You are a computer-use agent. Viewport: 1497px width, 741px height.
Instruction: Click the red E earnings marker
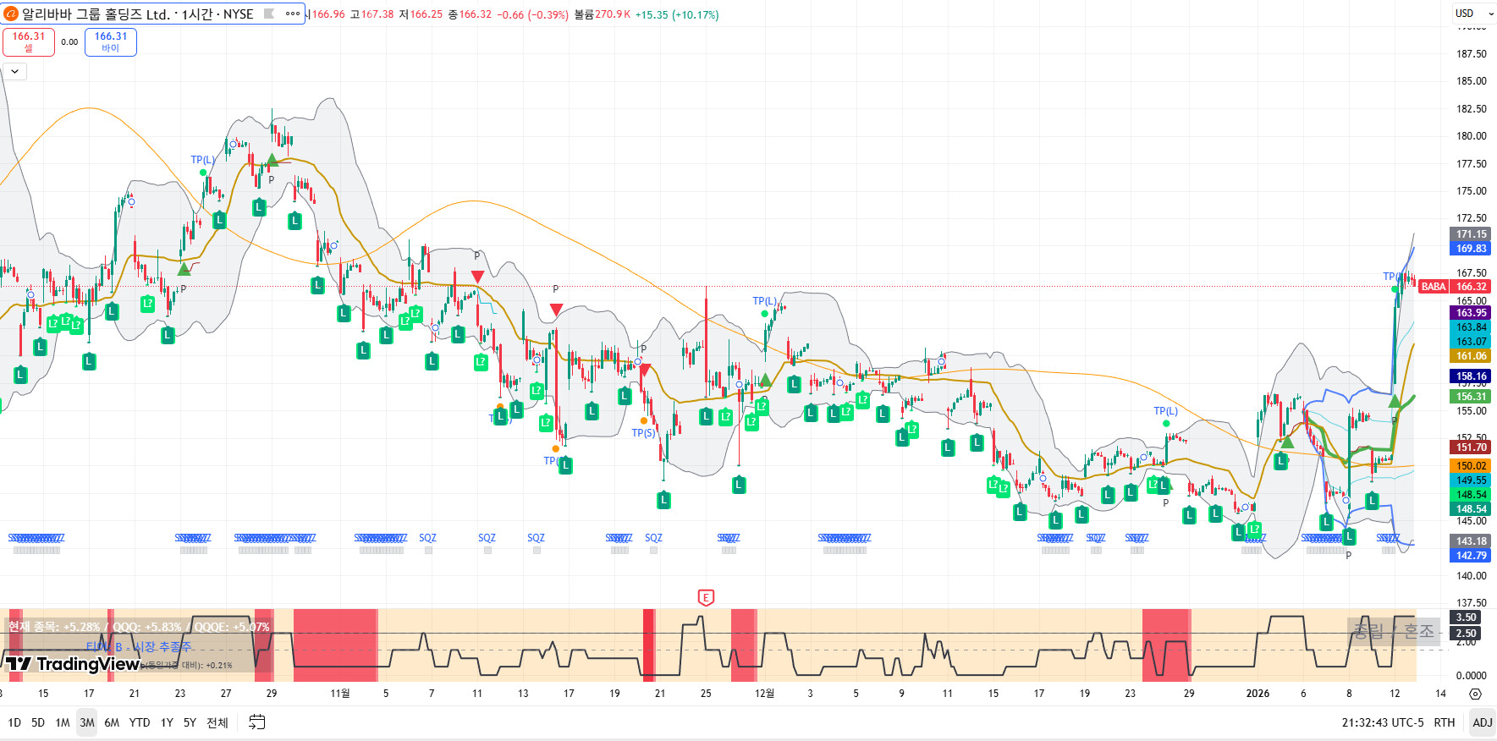point(706,598)
